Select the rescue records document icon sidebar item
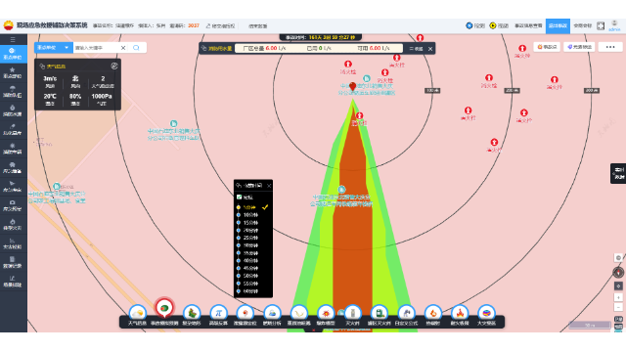Image resolution: width=626 pixels, height=352 pixels. click(13, 262)
